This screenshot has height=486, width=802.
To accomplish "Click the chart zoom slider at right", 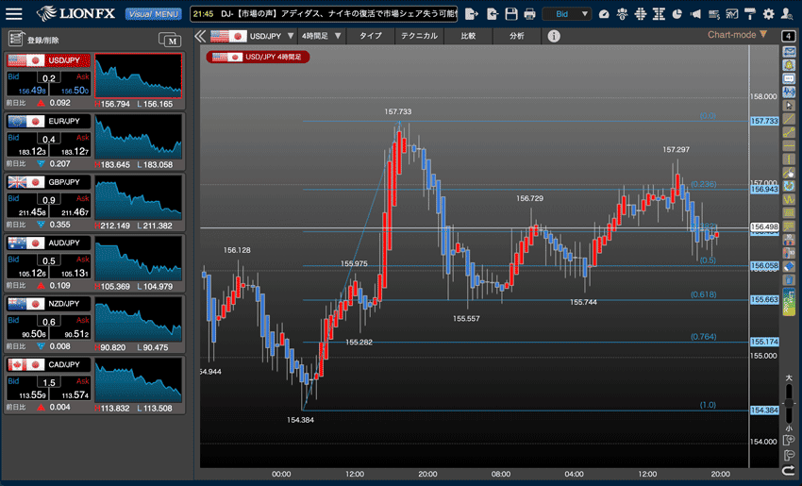I will click(x=789, y=401).
